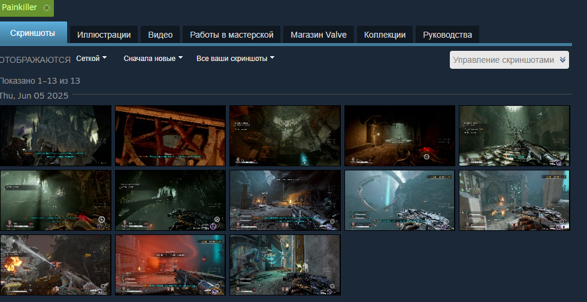Click the Painkiller game tag label
This screenshot has height=302, width=587.
[19, 7]
